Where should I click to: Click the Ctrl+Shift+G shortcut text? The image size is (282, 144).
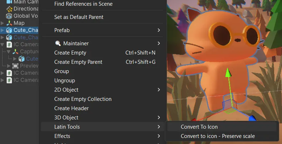coord(140,62)
